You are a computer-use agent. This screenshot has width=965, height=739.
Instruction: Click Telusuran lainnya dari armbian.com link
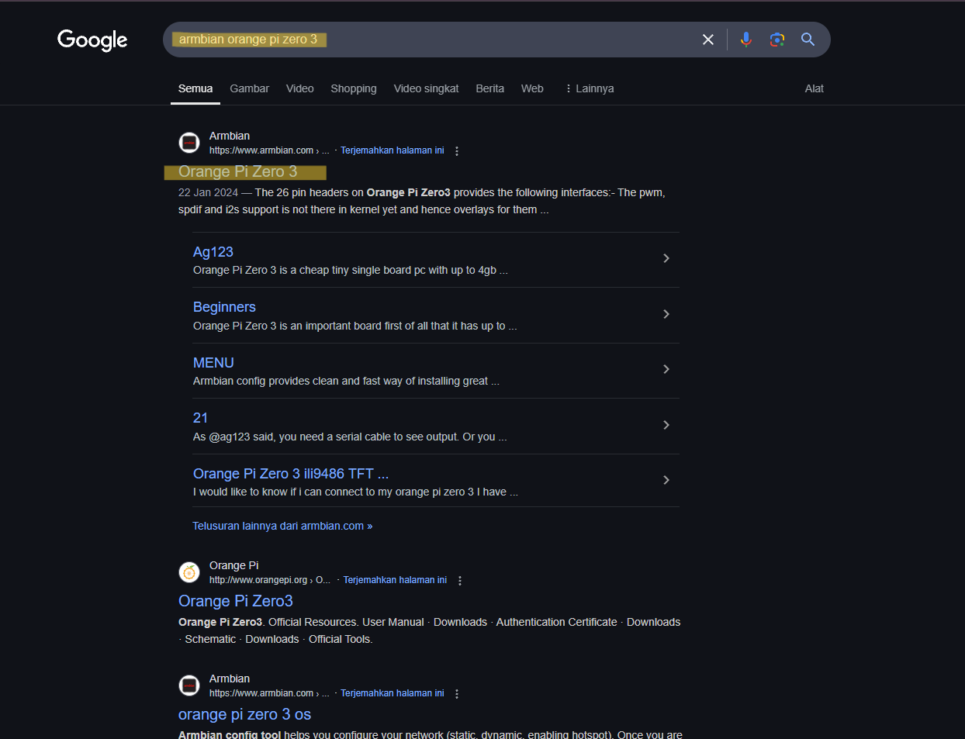point(282,526)
